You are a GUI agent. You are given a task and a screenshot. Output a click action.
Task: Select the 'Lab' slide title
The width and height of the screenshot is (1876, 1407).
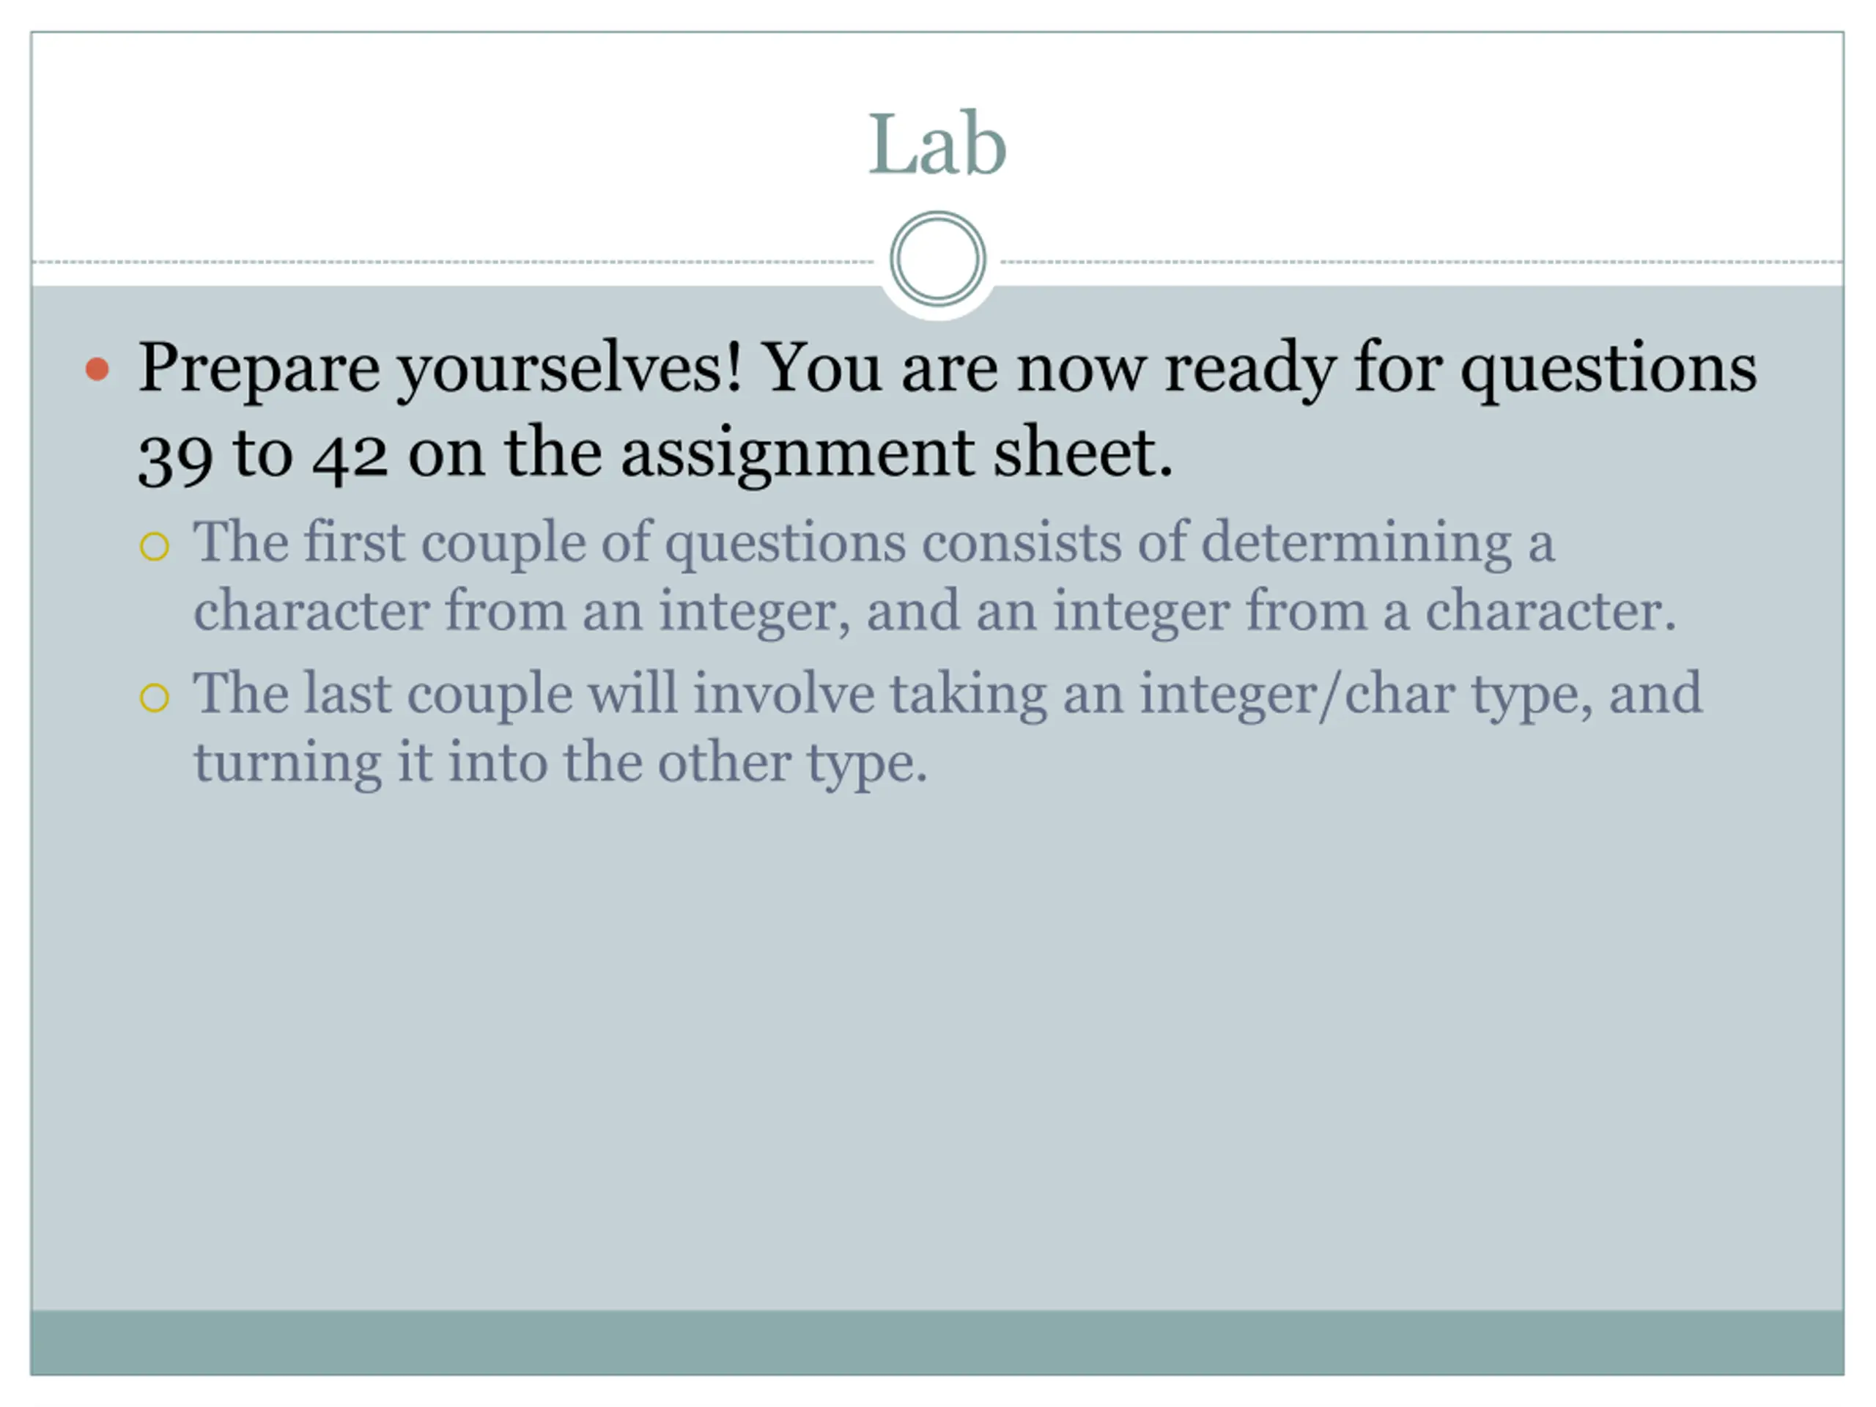click(937, 144)
